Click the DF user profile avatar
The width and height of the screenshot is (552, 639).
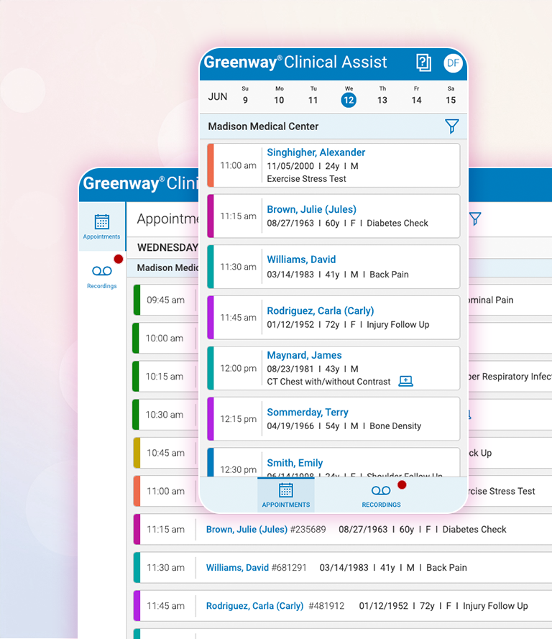tap(453, 63)
